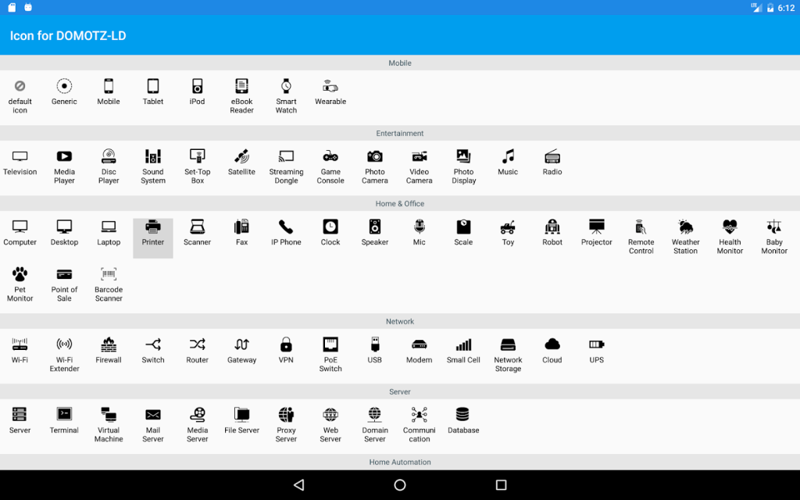Open the Android recent apps button

click(x=501, y=484)
